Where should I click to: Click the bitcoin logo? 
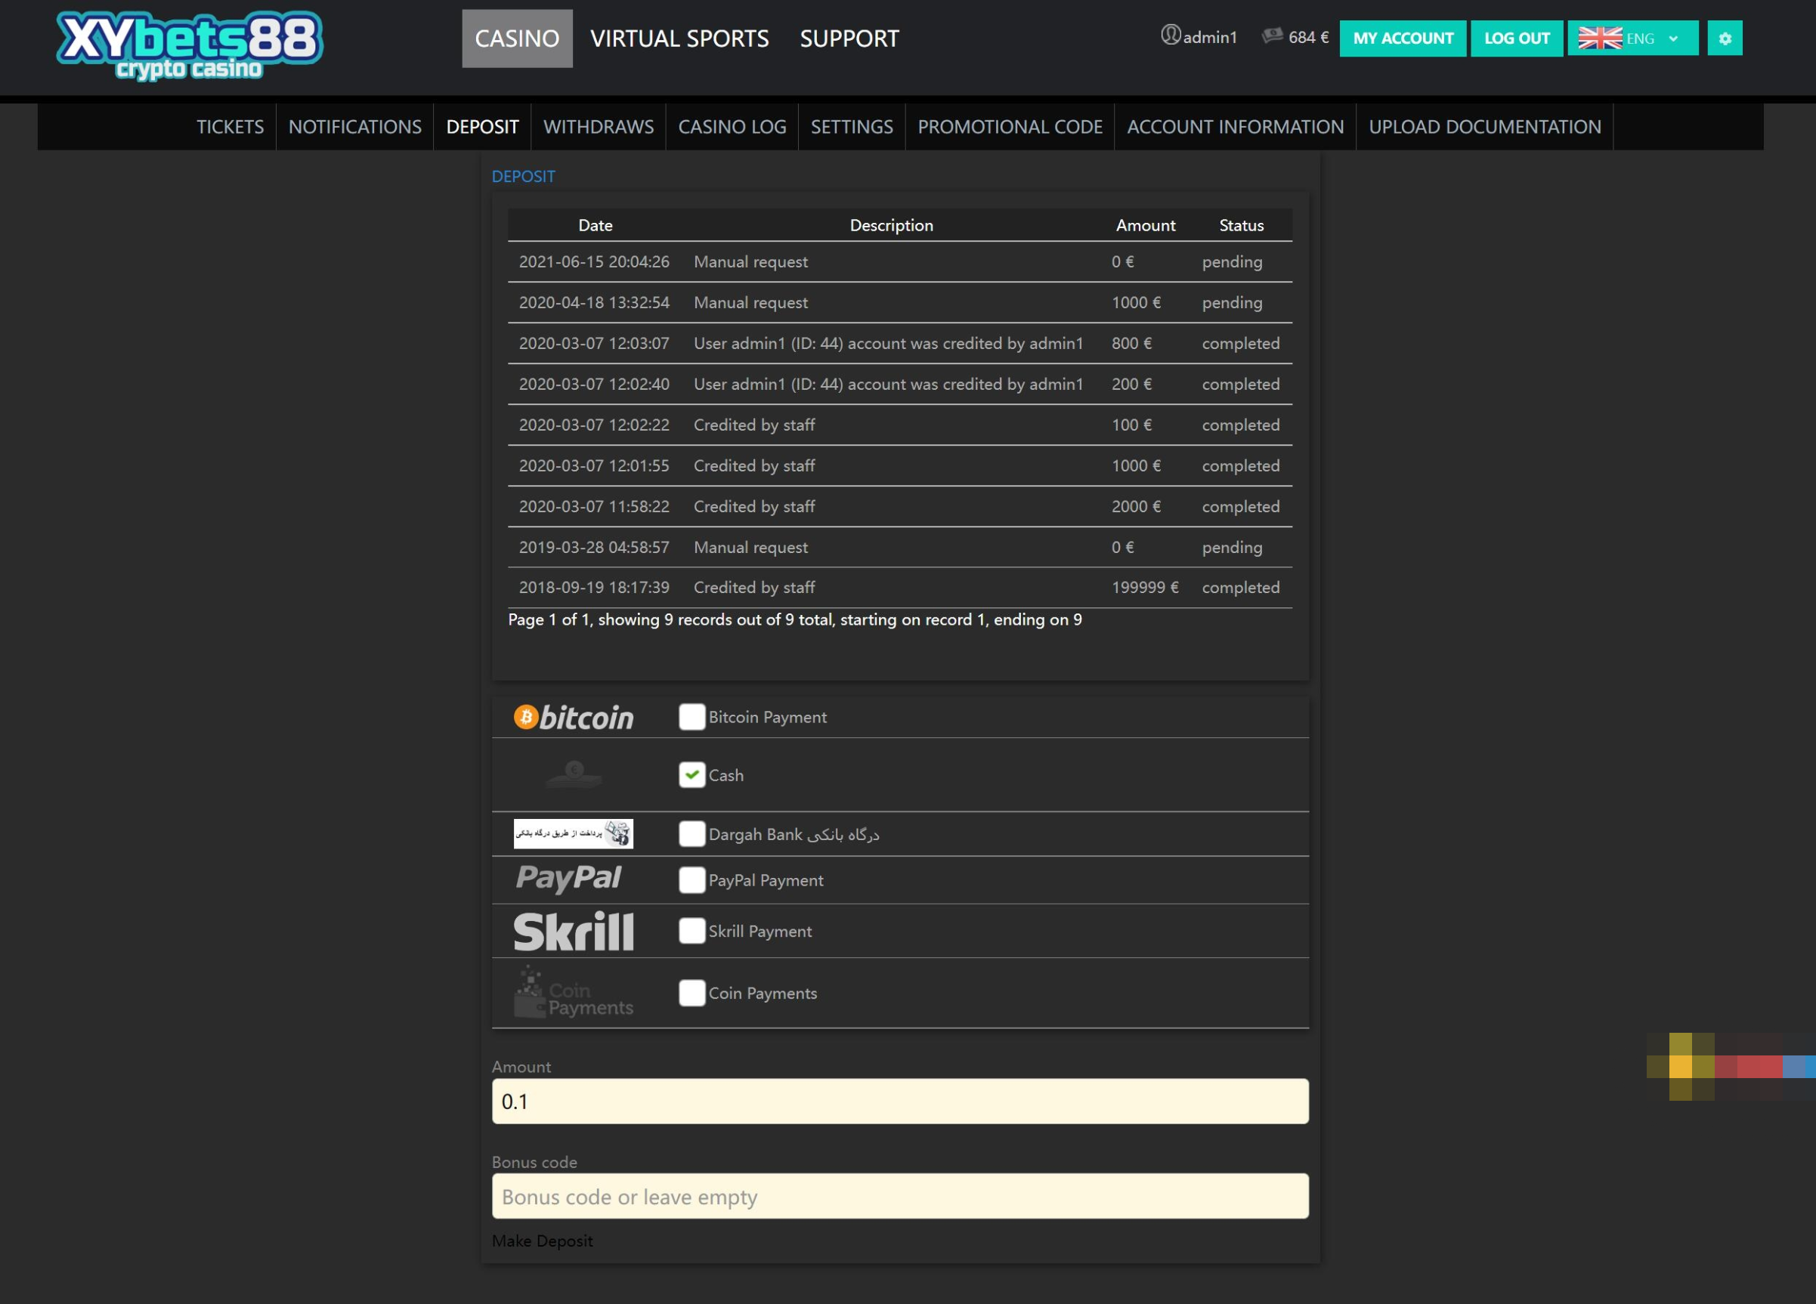pos(574,717)
